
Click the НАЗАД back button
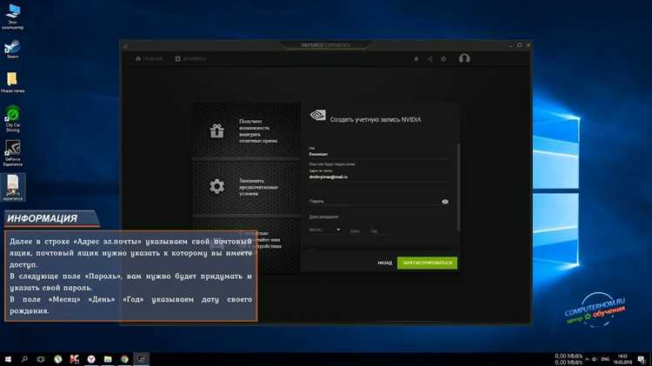pos(384,263)
